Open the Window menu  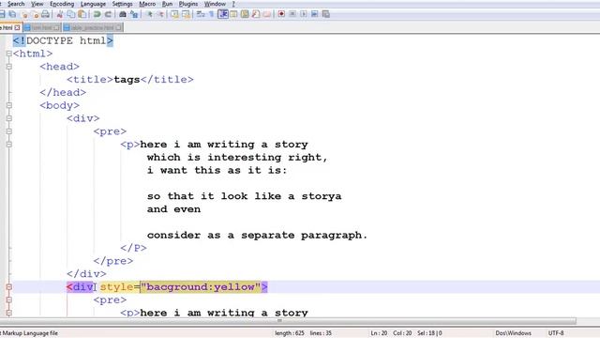[x=215, y=4]
